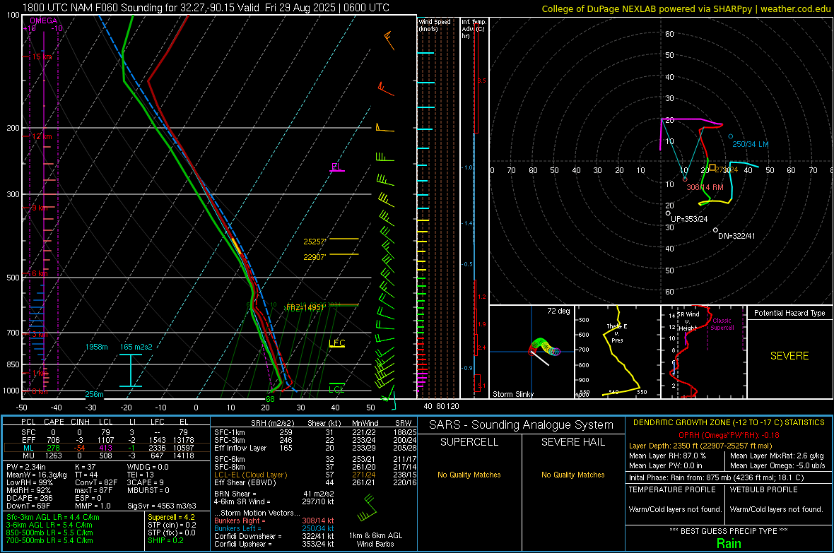834x553 pixels.
Task: Click the LCL-EL (Cloud Layer) row
Action: tap(315, 475)
